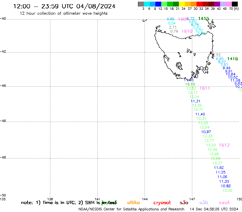Image resolution: width=242 pixels, height=212 pixels.
Task: Click the wave height value 11.25
Action: tap(220, 172)
